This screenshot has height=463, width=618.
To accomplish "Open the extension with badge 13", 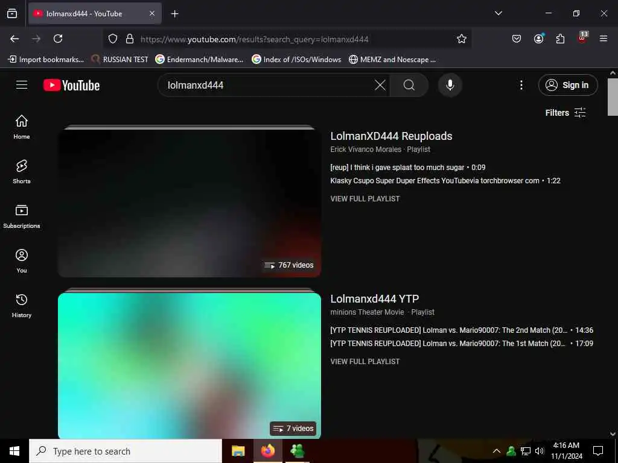I will click(x=582, y=38).
